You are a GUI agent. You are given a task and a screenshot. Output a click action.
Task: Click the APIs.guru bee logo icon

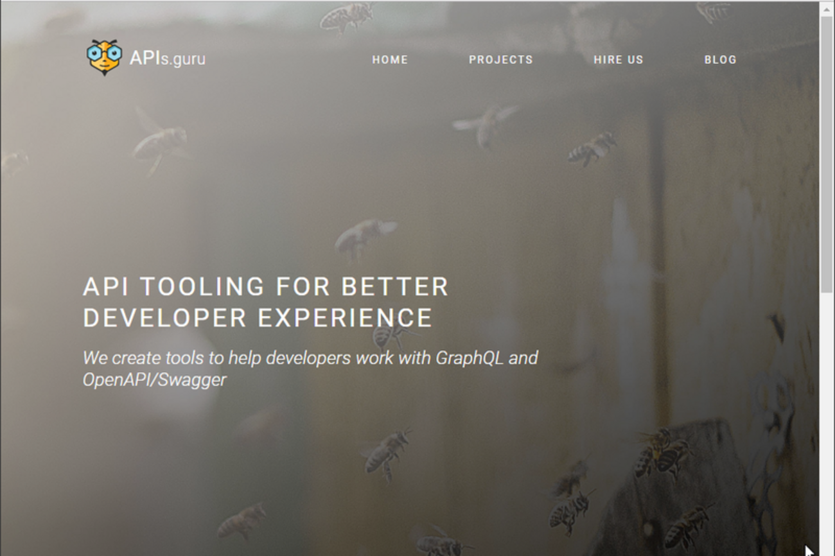coord(104,58)
